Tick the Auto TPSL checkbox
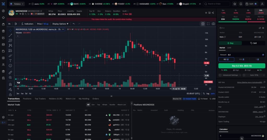 [244, 75]
